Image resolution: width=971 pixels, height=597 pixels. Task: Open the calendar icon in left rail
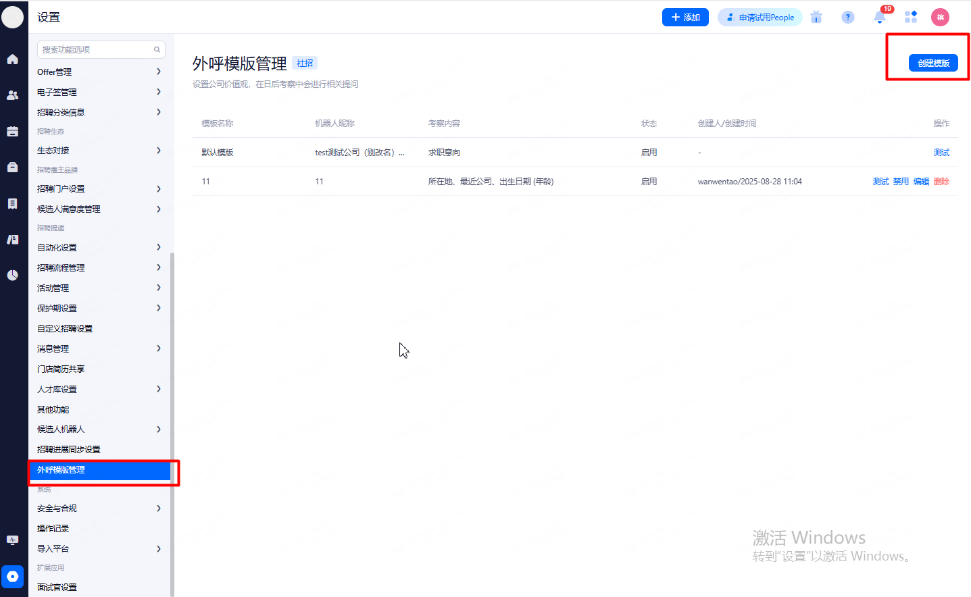[x=12, y=131]
